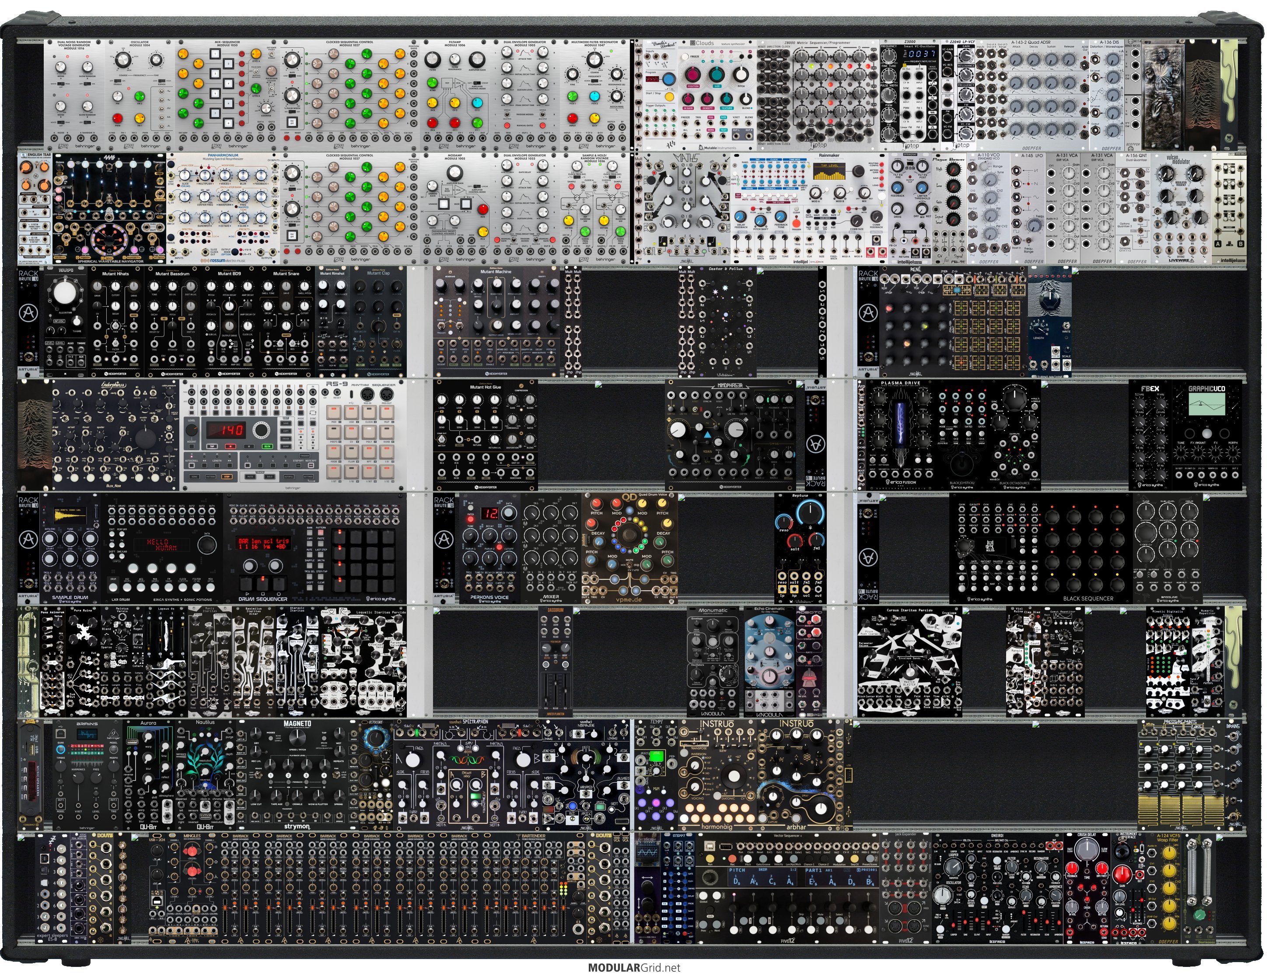Open the Panharmonium spectral resynthesizer module
This screenshot has width=1269, height=977.
point(223,208)
